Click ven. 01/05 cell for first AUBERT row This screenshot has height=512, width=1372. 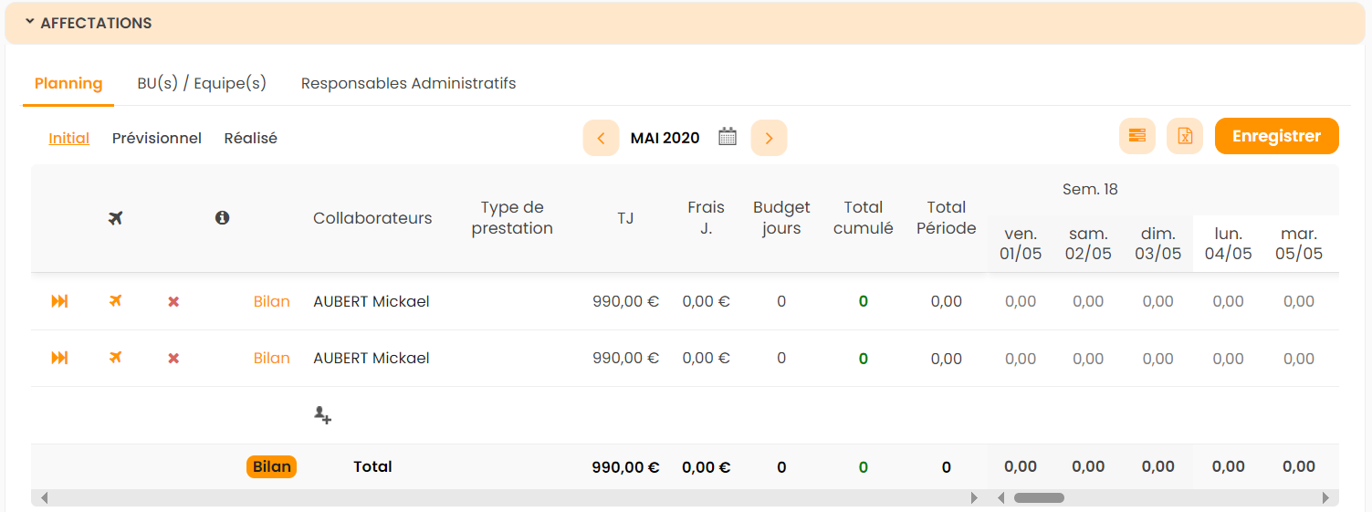tap(1020, 301)
